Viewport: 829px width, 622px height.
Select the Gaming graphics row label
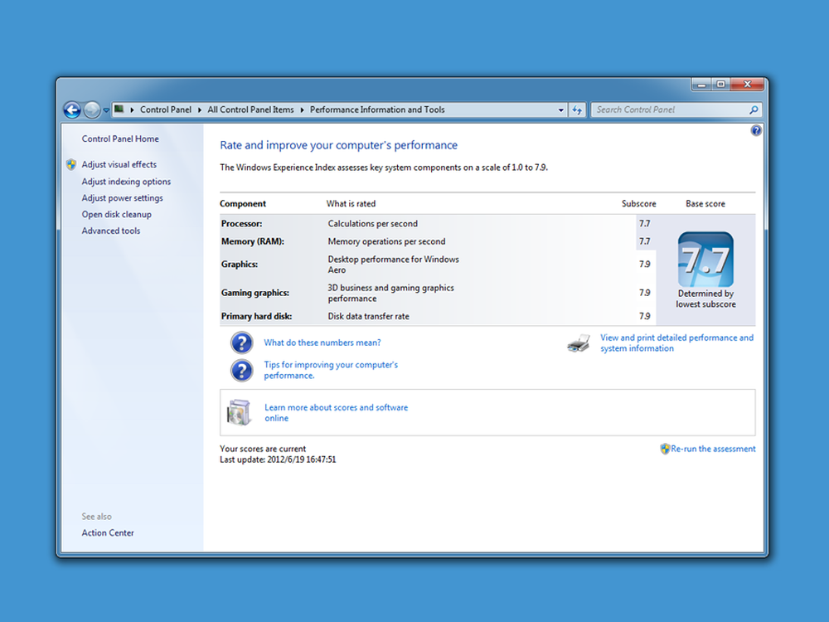click(x=255, y=293)
